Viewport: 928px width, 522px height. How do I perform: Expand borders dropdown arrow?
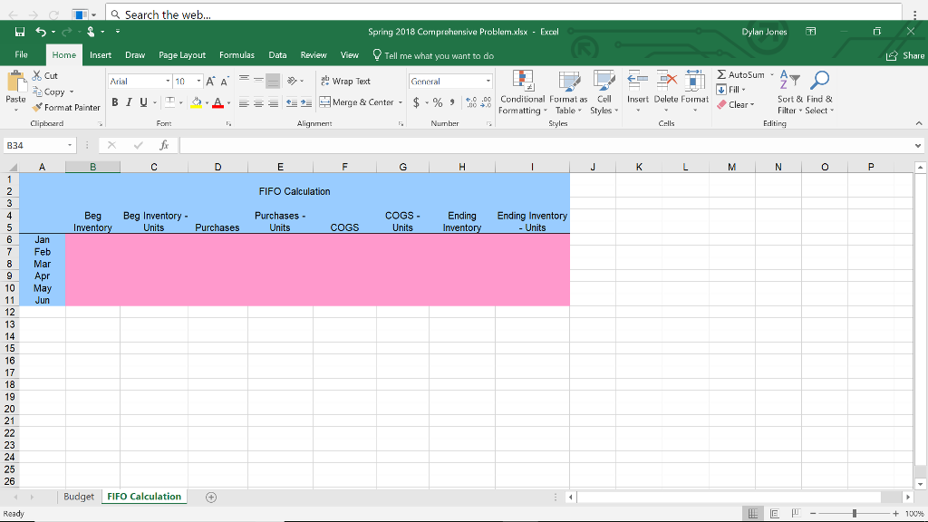(x=181, y=102)
